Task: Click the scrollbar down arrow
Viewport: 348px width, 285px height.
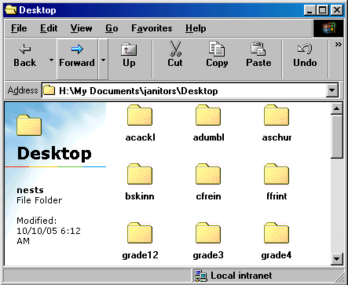Action: 337,259
